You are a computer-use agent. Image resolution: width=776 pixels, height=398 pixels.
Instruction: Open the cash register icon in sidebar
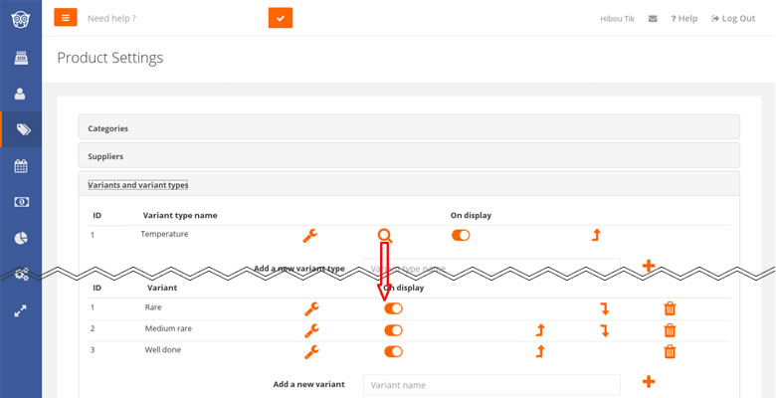21,58
